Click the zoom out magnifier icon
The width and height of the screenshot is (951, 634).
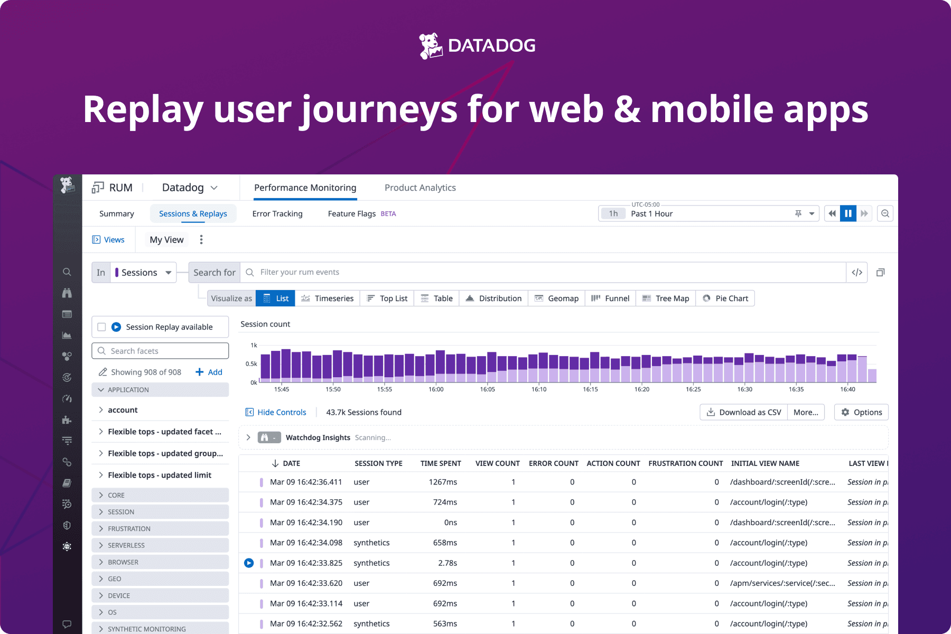885,213
